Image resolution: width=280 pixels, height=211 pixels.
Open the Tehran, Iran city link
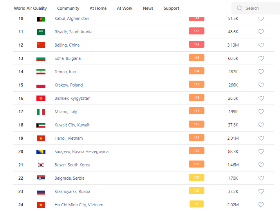click(x=65, y=72)
